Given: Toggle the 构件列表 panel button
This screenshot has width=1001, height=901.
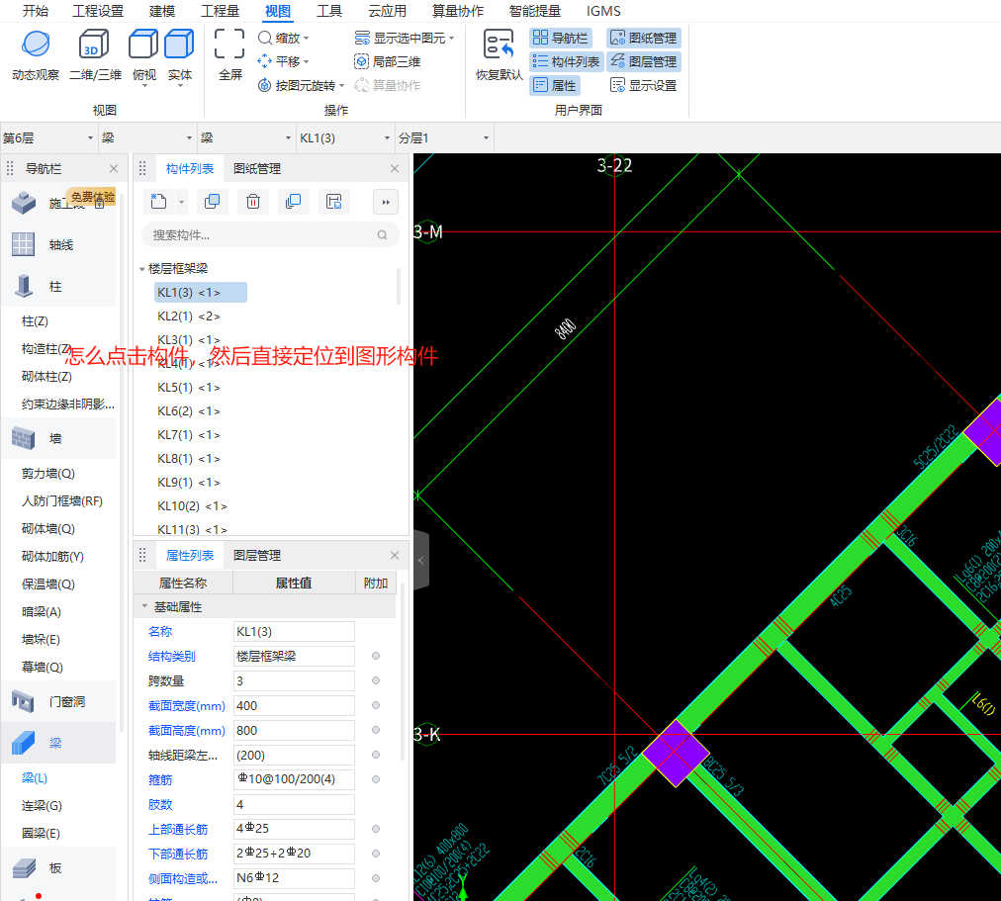Looking at the screenshot, I should 566,62.
